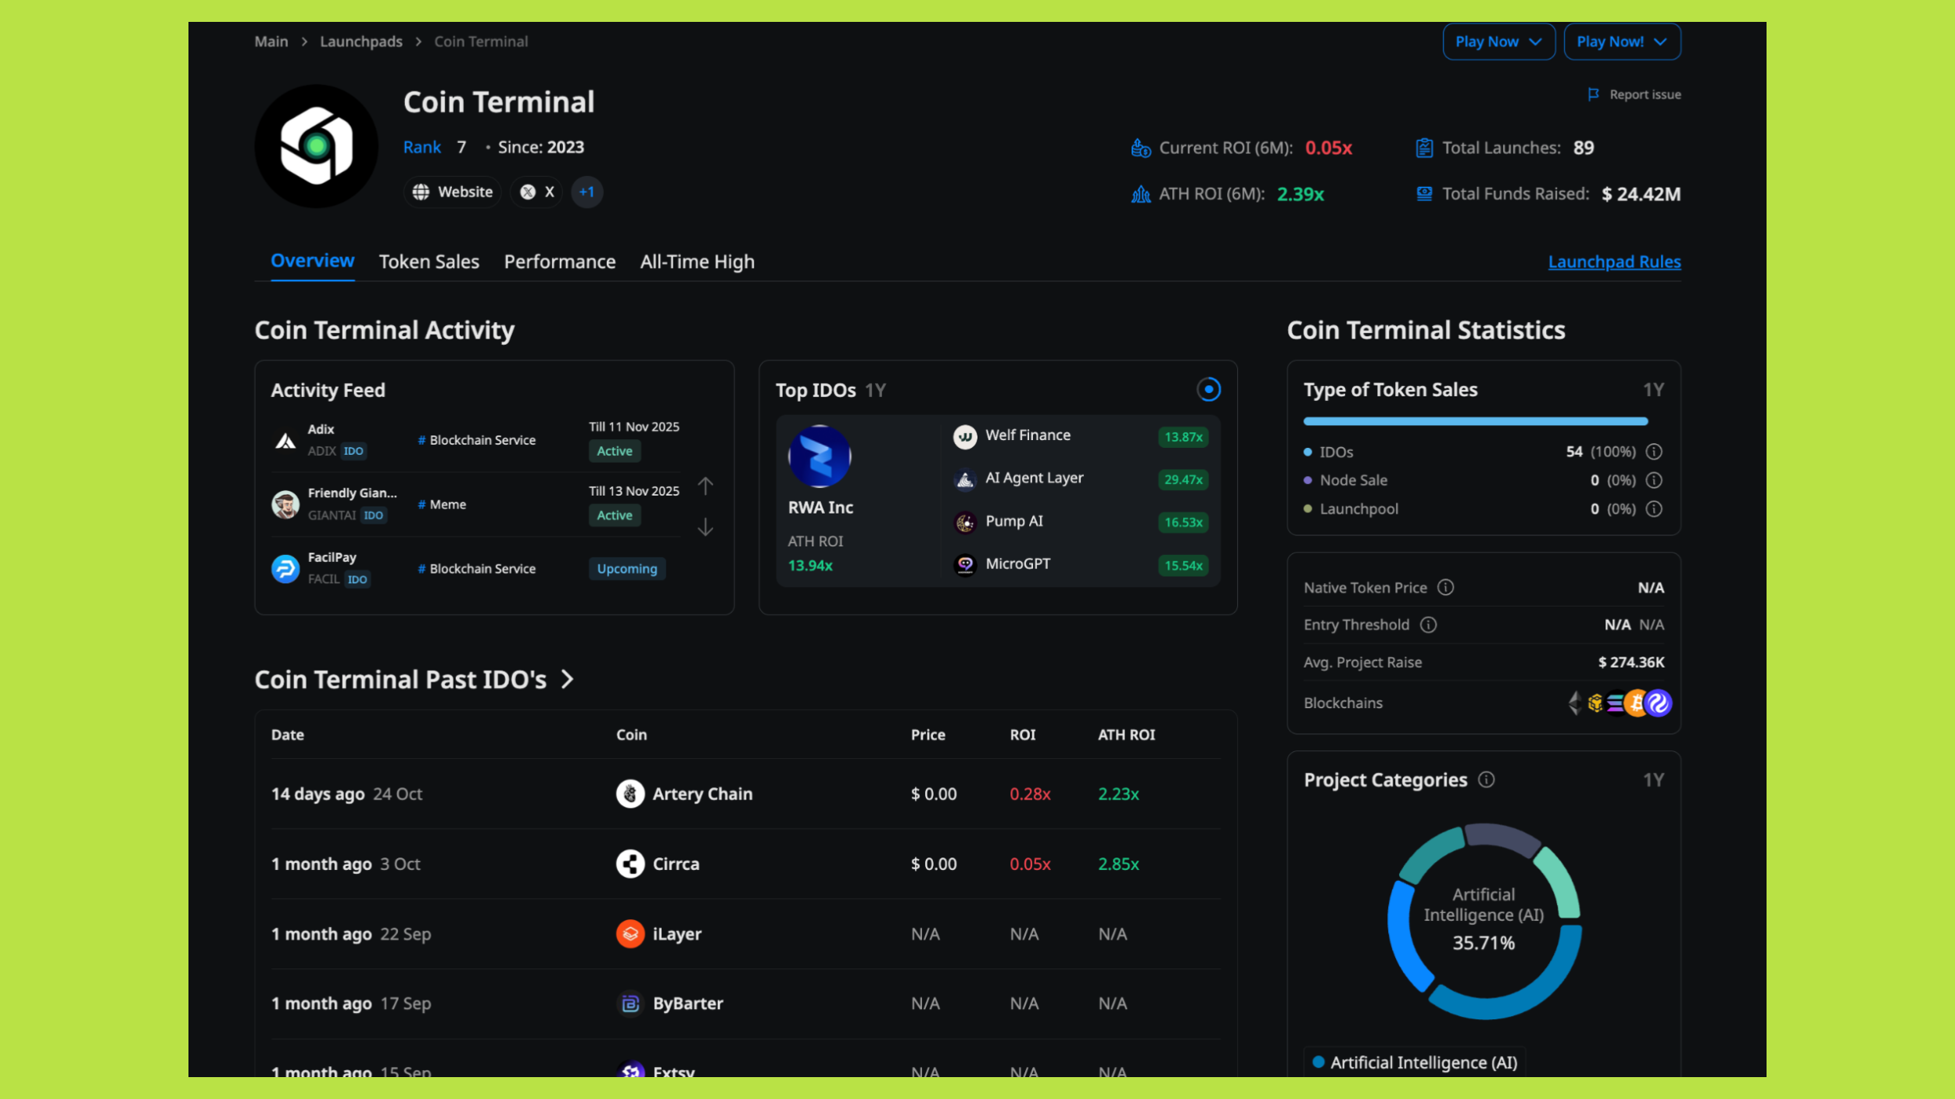Click the MicroGPT project icon
Viewport: 1955px width, 1099px height.
tap(965, 564)
